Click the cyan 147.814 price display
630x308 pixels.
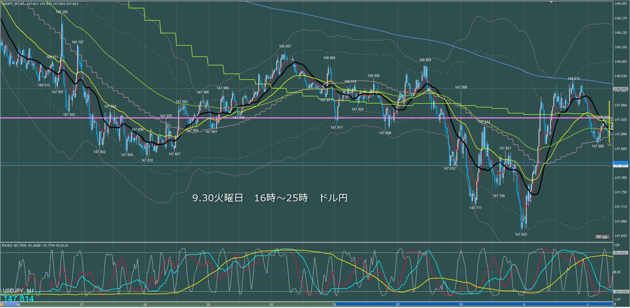(19, 298)
